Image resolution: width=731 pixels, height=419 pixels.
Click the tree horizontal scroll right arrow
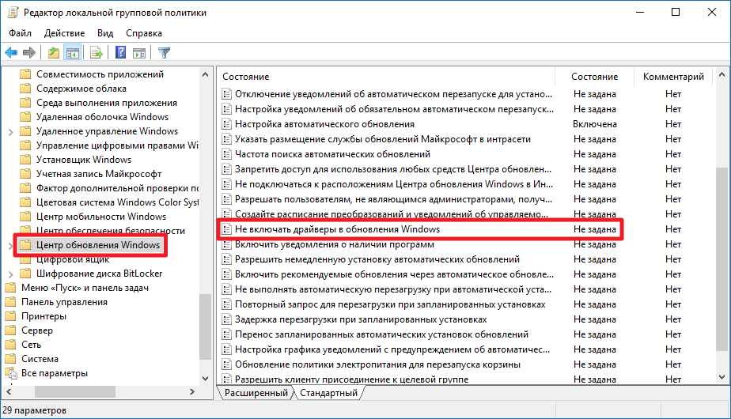click(x=192, y=392)
